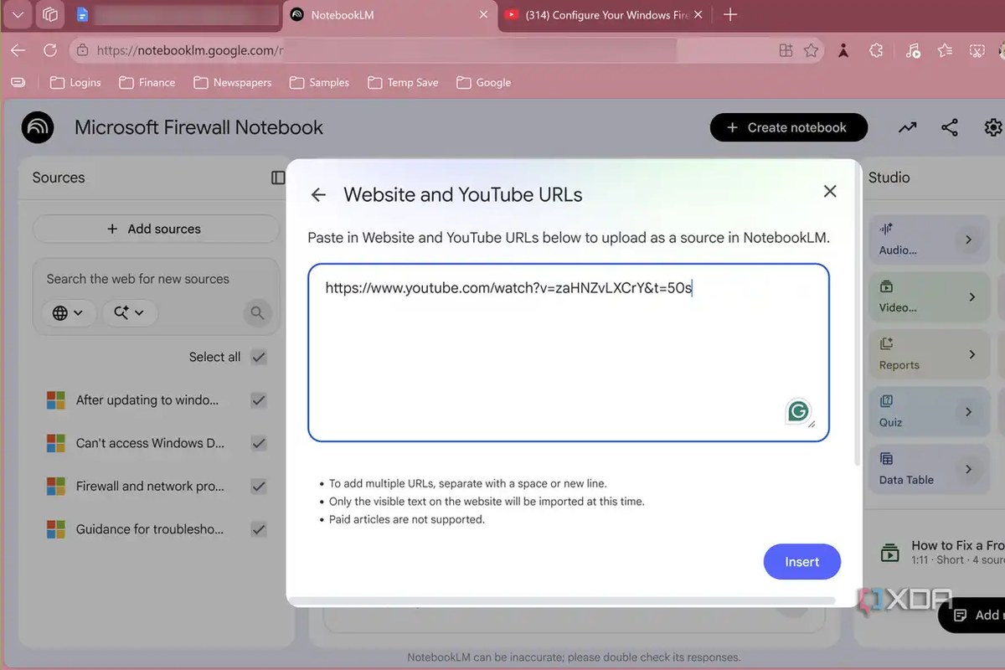1005x670 pixels.
Task: Click the 'Search the web for new sources' field
Action: click(137, 279)
